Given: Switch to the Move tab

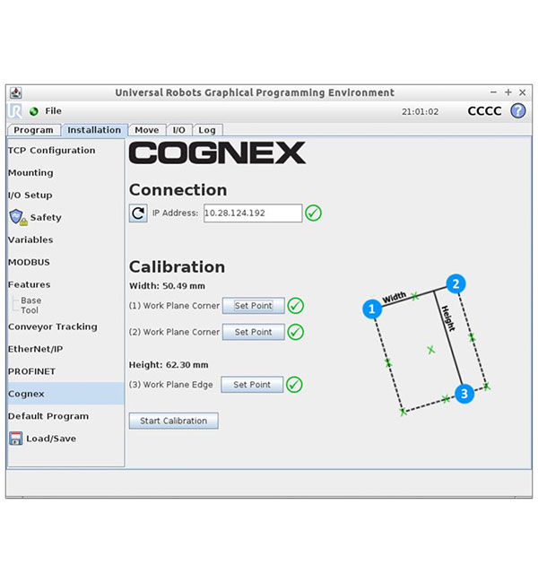Looking at the screenshot, I should pos(147,130).
